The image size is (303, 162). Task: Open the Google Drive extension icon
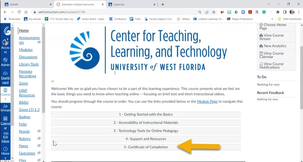tap(236, 12)
